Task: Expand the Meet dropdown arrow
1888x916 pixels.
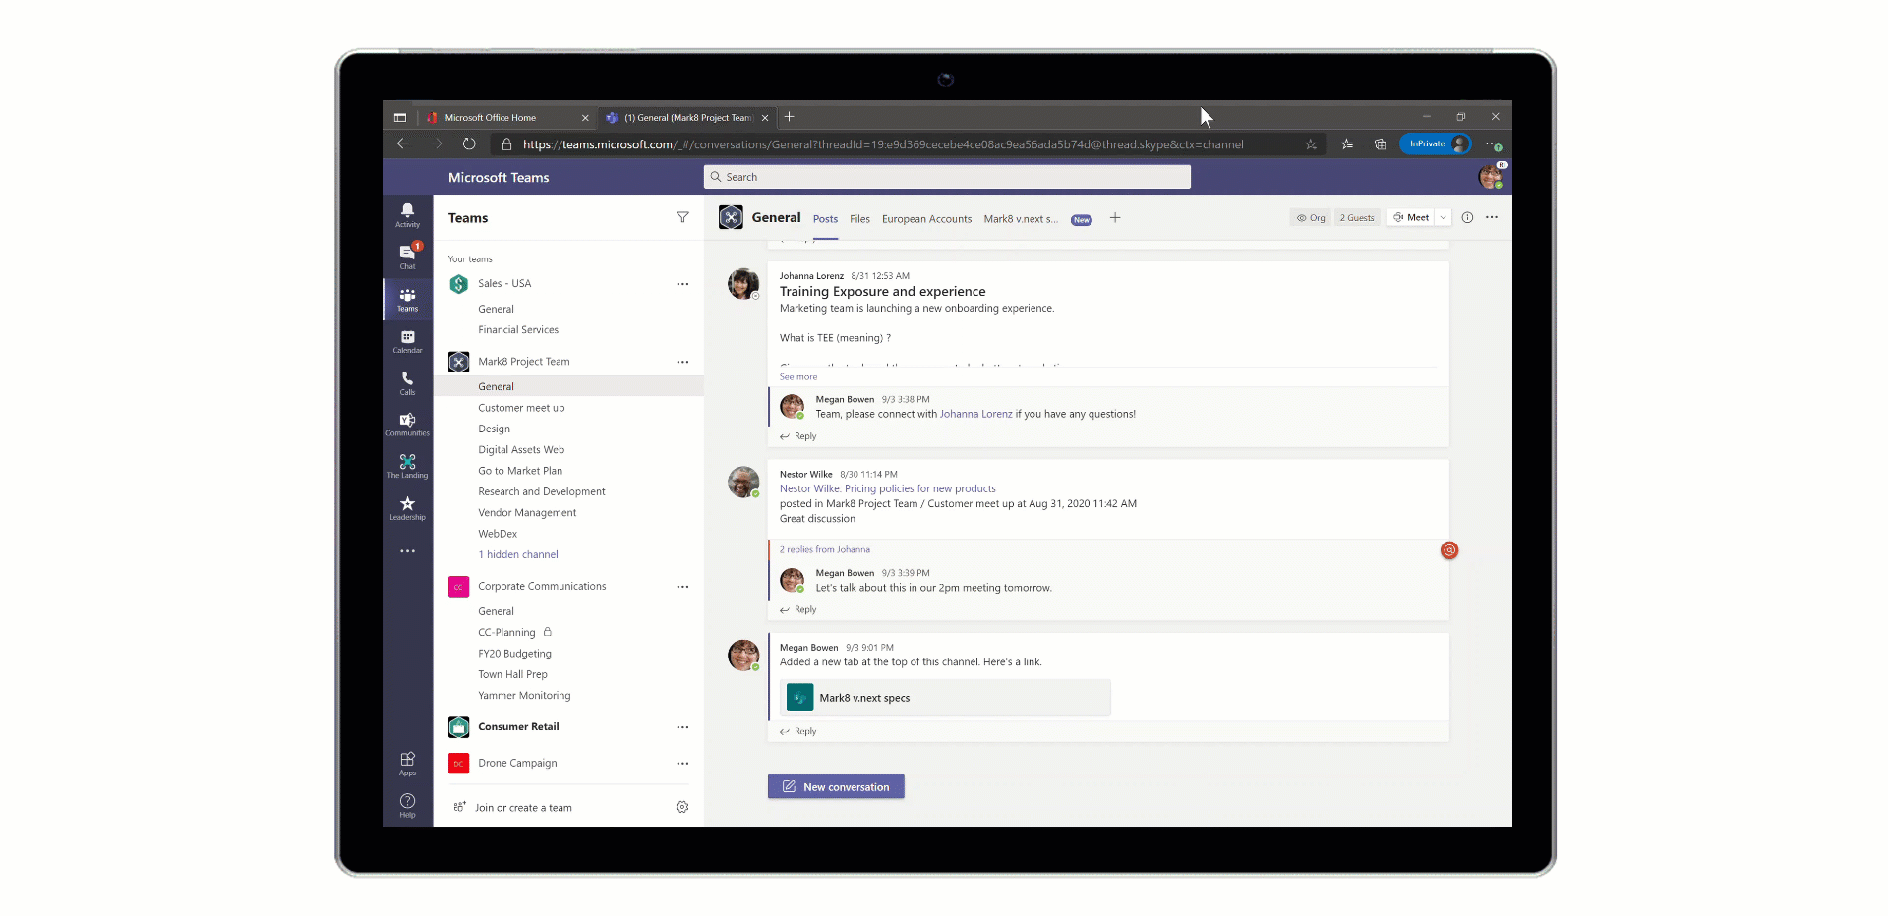Action: tap(1443, 218)
